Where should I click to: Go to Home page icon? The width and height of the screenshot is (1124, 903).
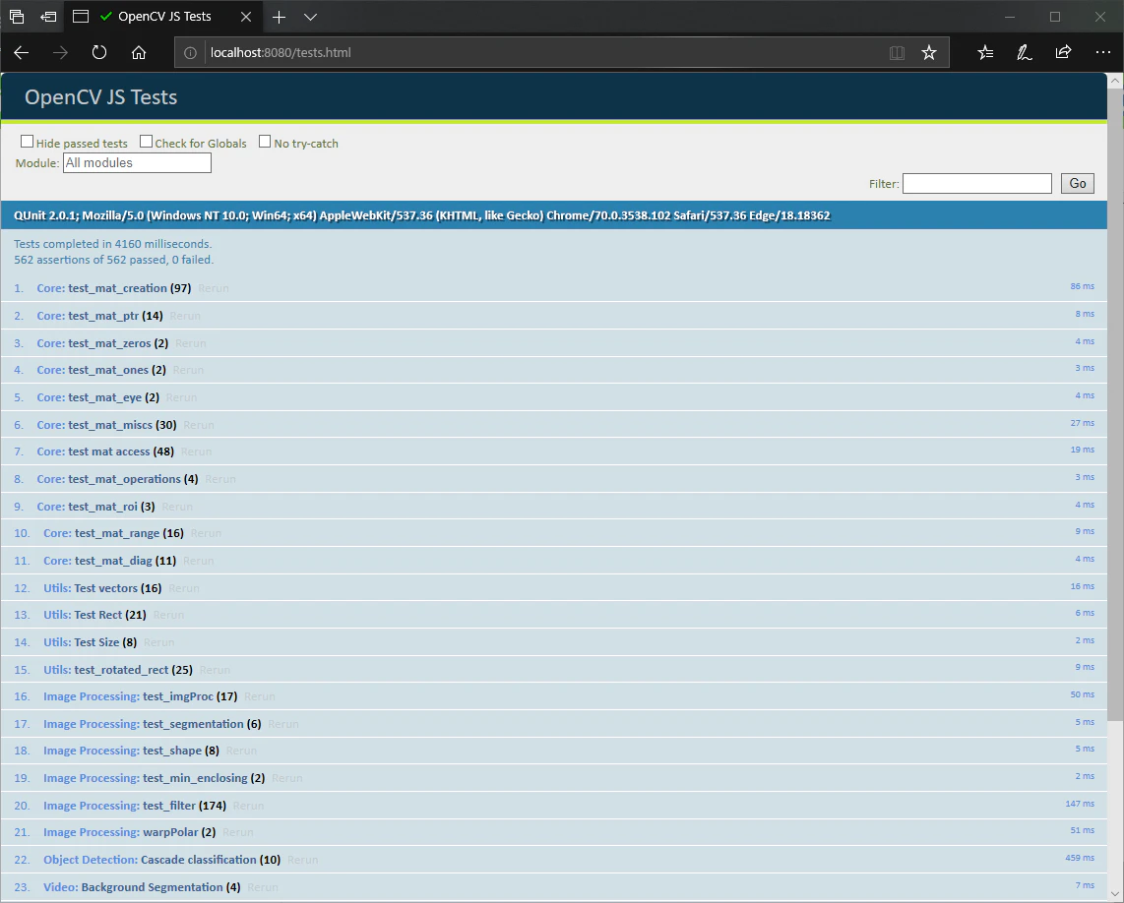(x=139, y=52)
